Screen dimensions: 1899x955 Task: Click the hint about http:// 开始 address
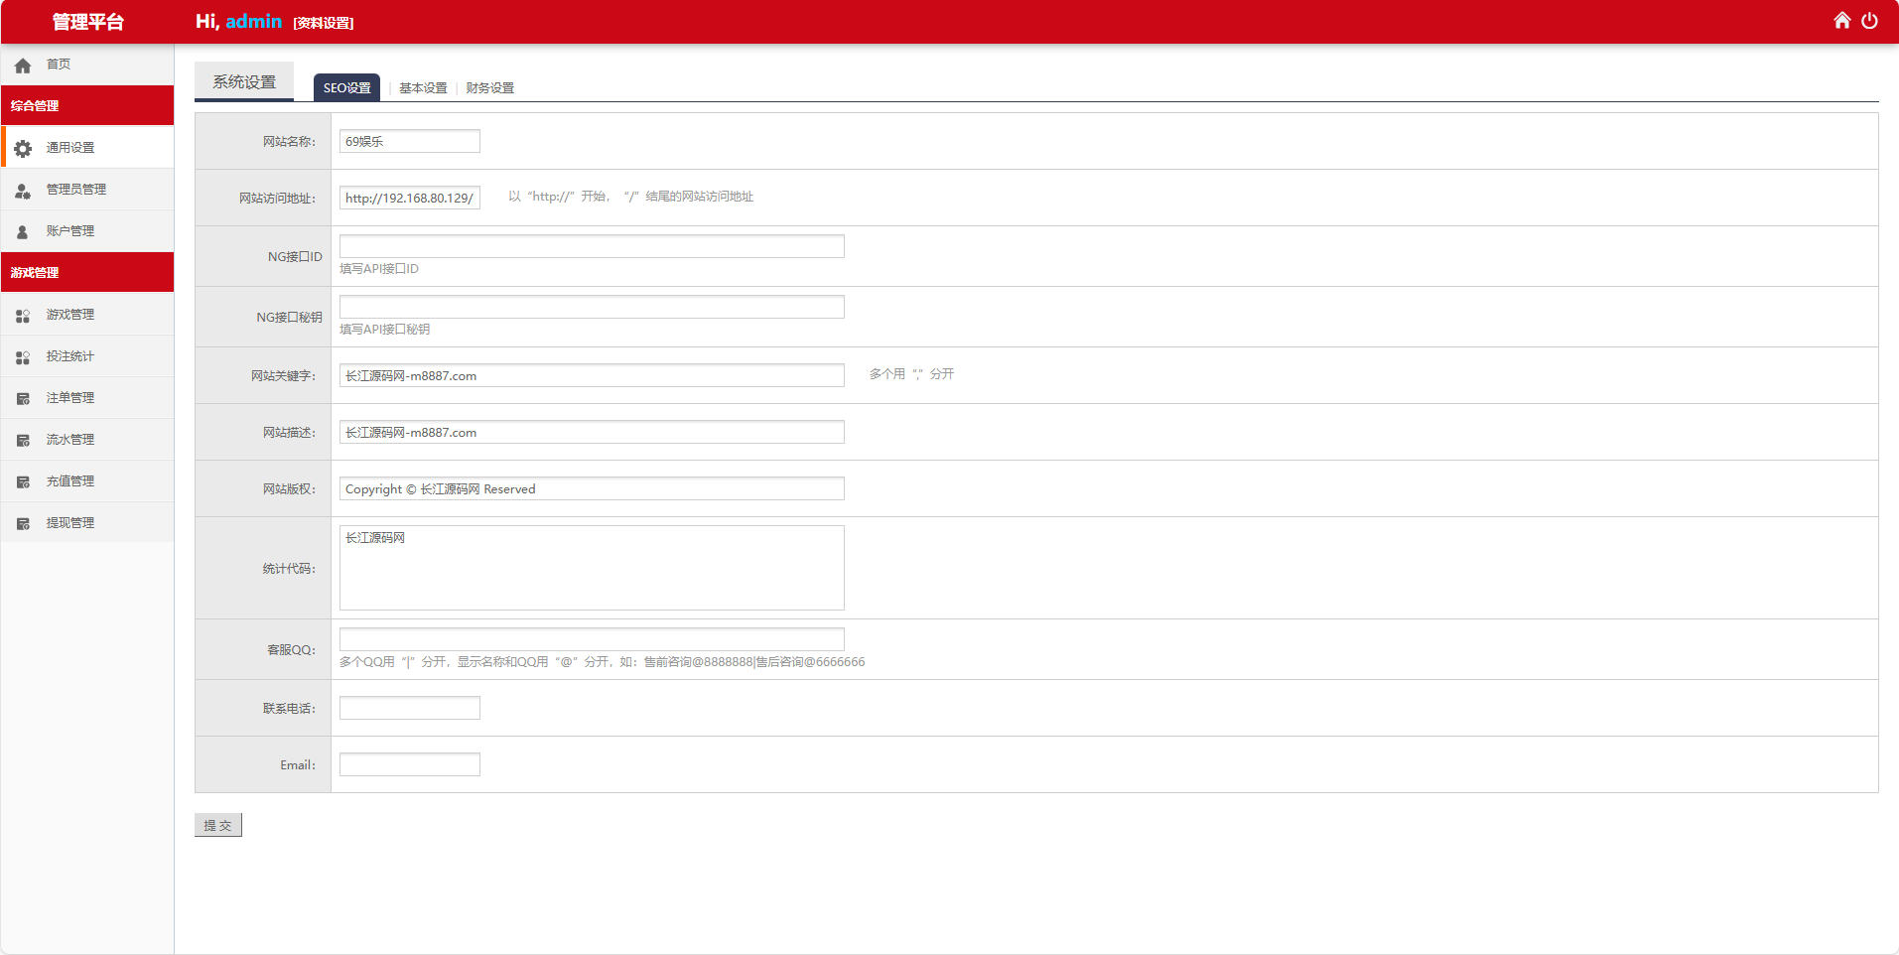630,197
